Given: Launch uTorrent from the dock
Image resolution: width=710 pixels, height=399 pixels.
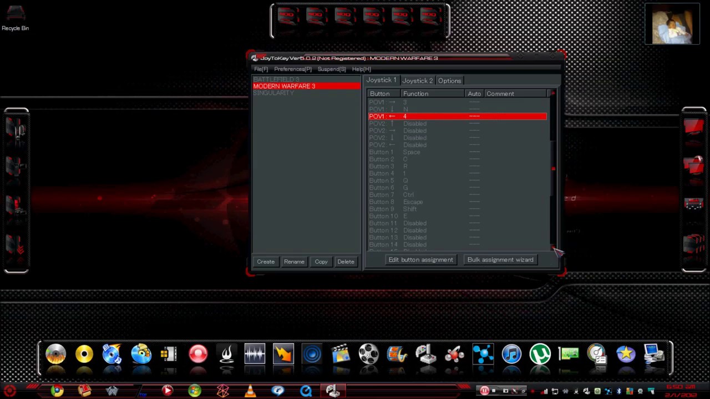Looking at the screenshot, I should coord(540,354).
